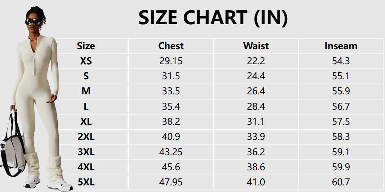Click the M size row label
This screenshot has height=192, width=385.
click(86, 91)
